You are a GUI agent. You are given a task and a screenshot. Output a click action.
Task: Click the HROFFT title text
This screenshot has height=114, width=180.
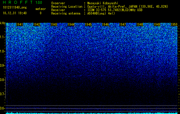pyautogui.click(x=18, y=2)
